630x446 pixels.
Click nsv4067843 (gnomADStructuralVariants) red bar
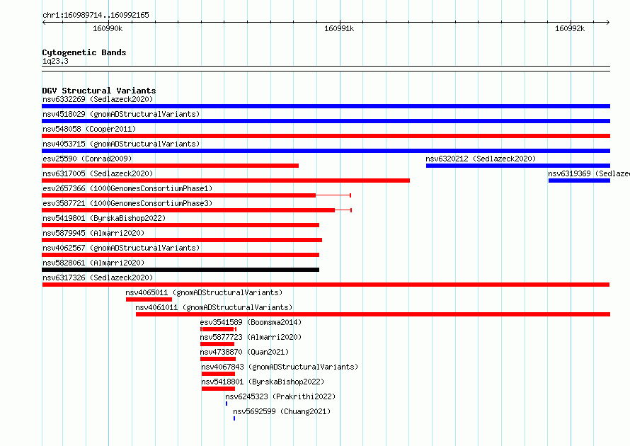(218, 374)
